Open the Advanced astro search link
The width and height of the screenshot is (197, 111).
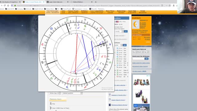pyautogui.click(x=140, y=67)
